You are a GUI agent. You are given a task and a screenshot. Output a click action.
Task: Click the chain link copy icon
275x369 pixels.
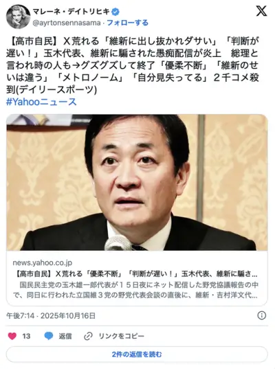tap(88, 336)
